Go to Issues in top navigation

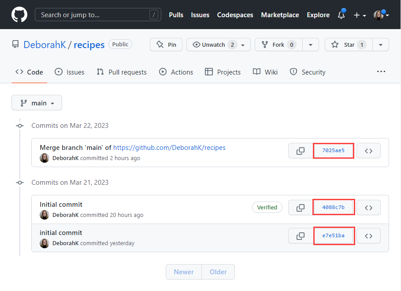click(x=200, y=15)
